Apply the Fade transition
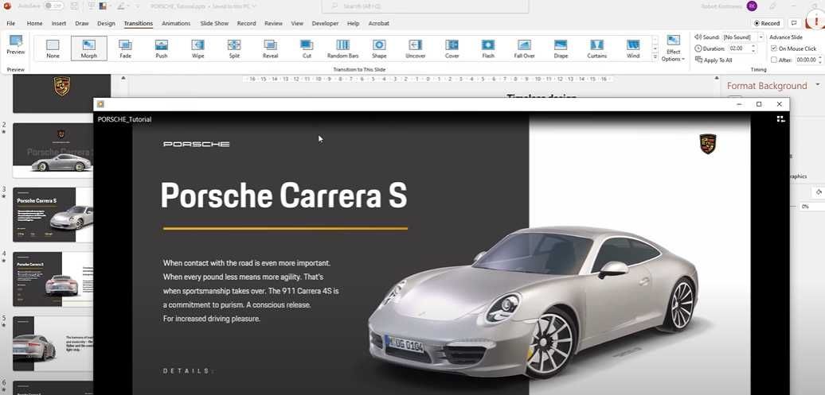This screenshot has width=825, height=395. click(125, 48)
